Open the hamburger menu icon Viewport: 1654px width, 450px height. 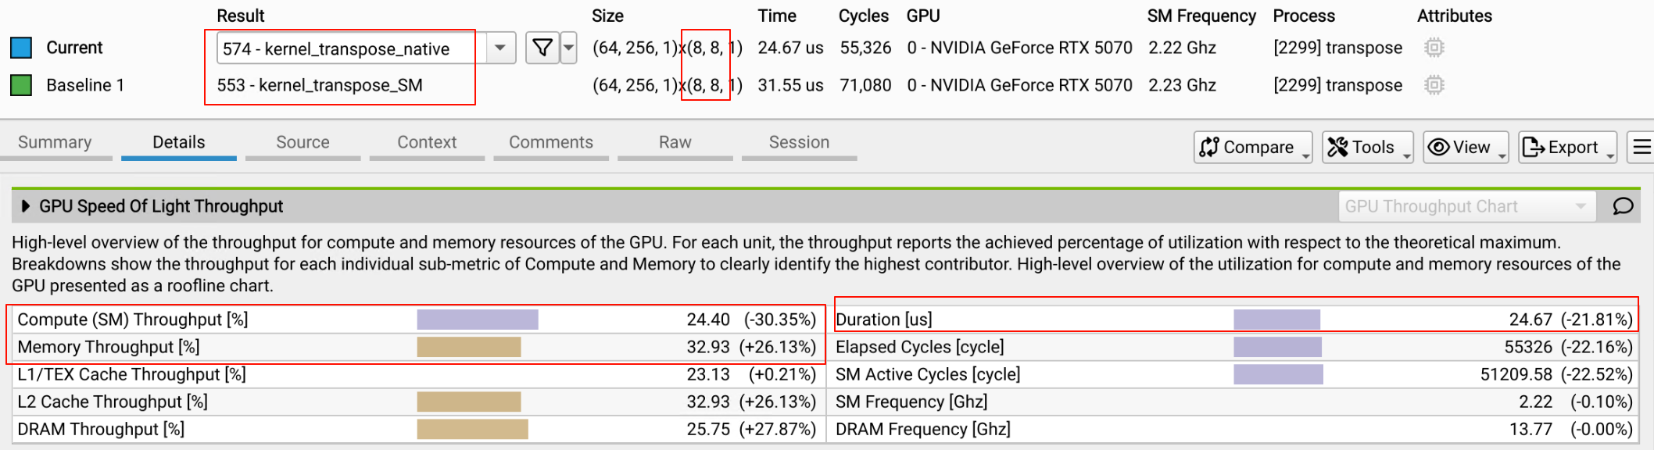(x=1641, y=147)
